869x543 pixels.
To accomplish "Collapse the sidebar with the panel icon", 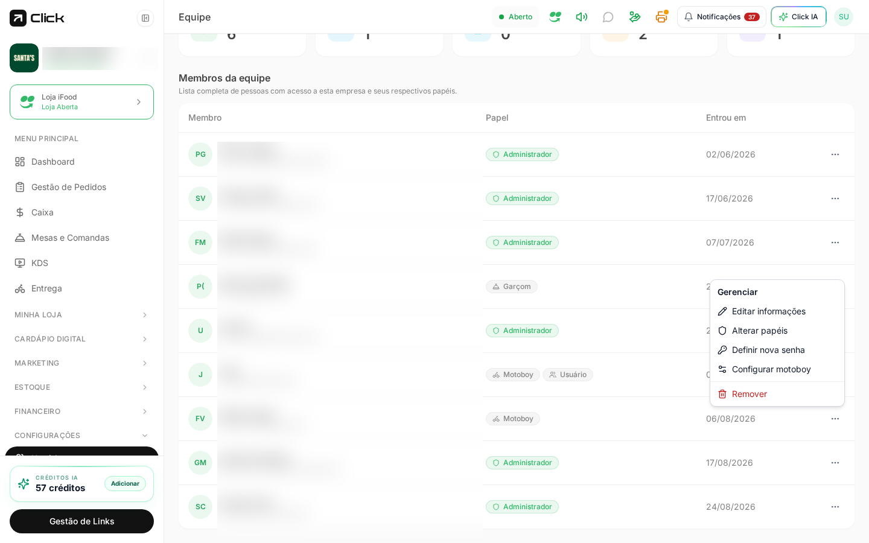I will [x=145, y=18].
